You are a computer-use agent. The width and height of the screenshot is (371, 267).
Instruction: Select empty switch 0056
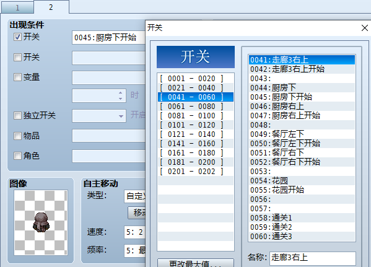pos(302,199)
